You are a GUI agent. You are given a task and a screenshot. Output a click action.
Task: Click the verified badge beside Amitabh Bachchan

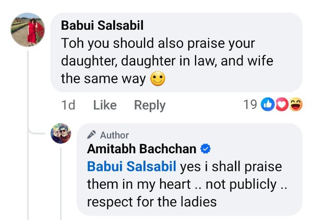206,149
